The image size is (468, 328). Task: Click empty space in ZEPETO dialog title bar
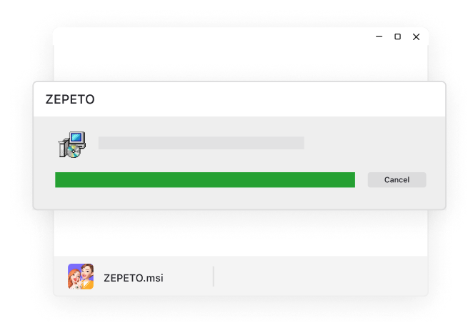coord(269,99)
